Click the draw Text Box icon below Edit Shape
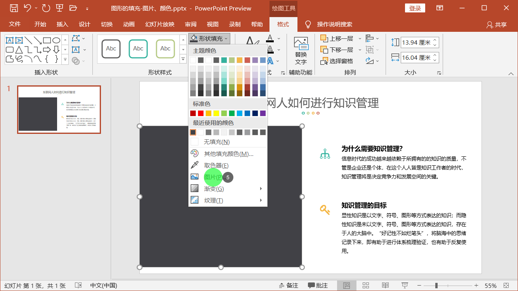 click(76, 50)
